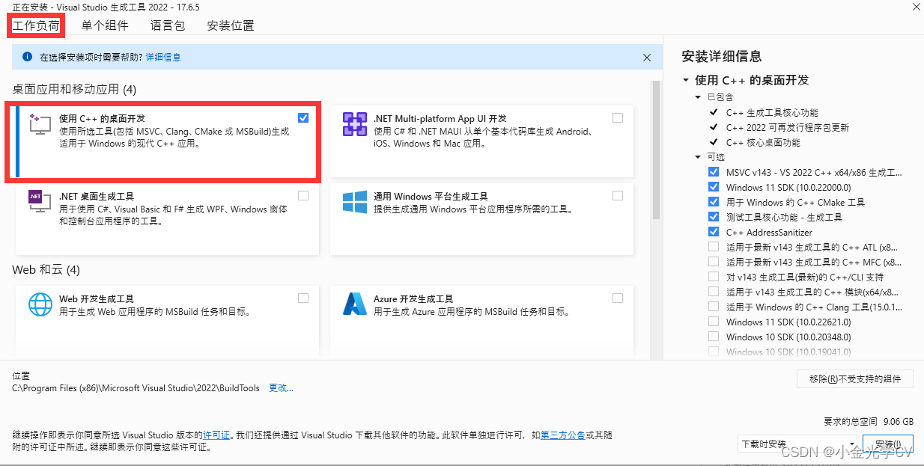
Task: Click C++ 核心桌面功能 included item
Action: (763, 142)
